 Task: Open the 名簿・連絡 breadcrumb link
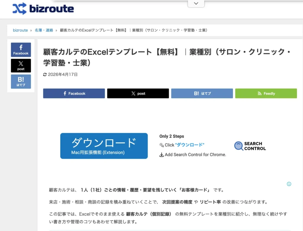coord(44,30)
